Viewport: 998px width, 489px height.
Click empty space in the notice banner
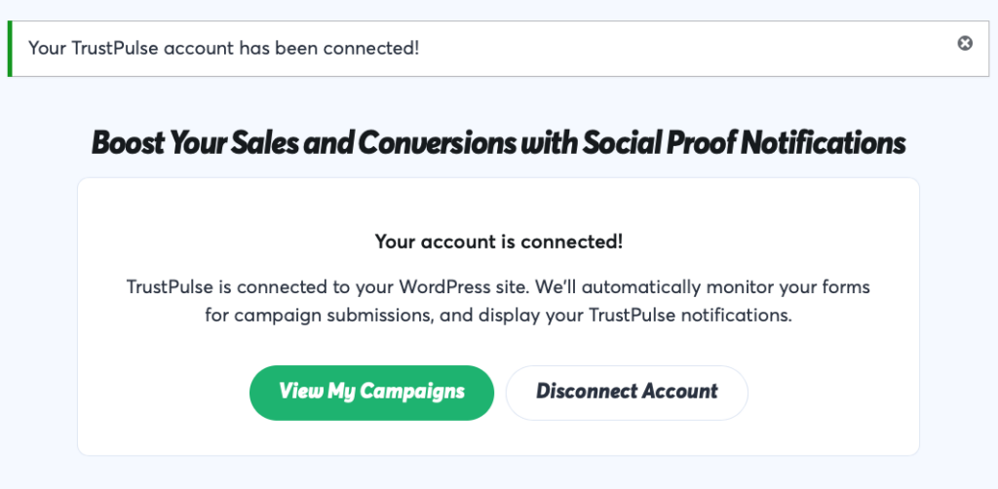[x=682, y=48]
